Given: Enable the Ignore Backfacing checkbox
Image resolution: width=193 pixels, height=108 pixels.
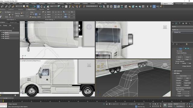Looking at the screenshot, I should click(176, 53).
